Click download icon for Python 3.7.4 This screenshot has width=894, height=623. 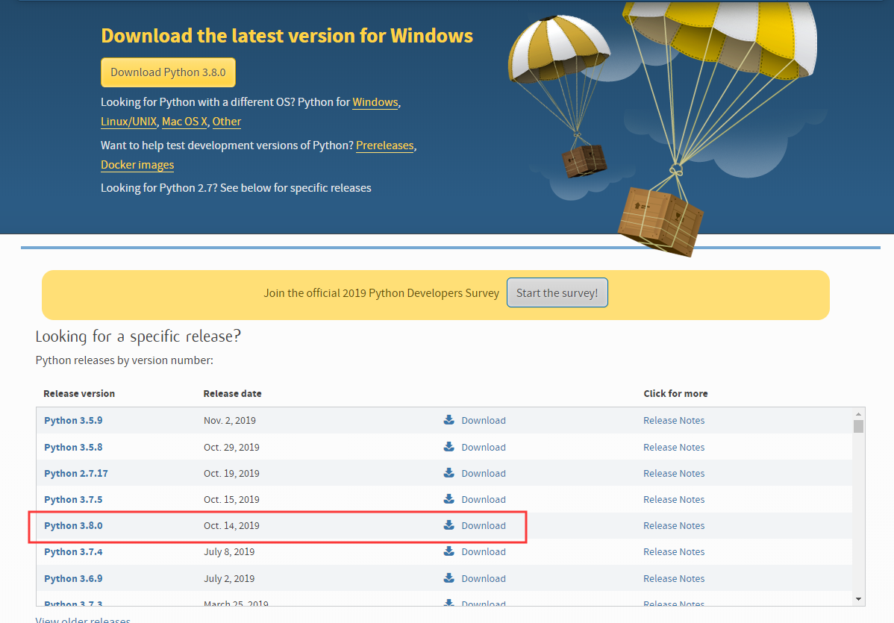(x=449, y=551)
